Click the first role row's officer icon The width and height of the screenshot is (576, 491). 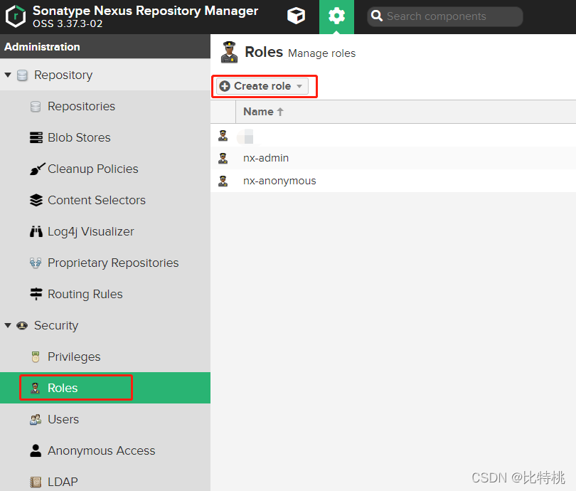point(223,136)
